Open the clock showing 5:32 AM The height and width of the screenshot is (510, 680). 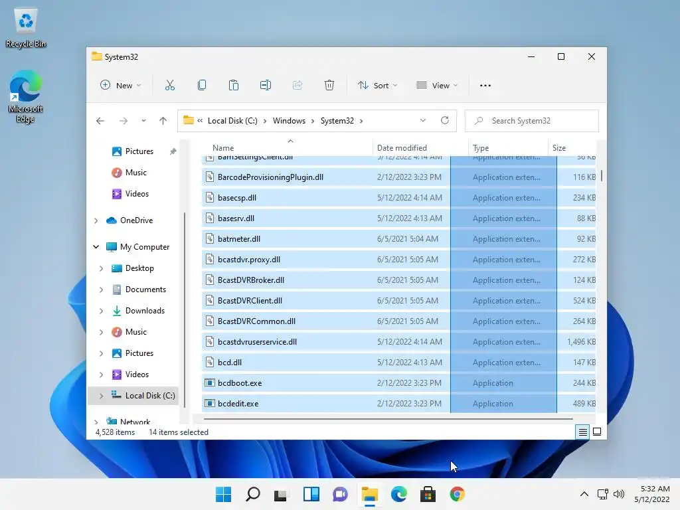[652, 494]
